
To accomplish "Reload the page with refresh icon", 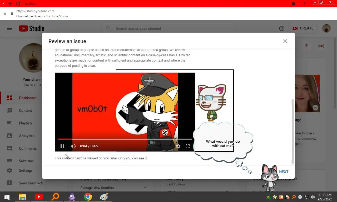I will click(x=18, y=4).
